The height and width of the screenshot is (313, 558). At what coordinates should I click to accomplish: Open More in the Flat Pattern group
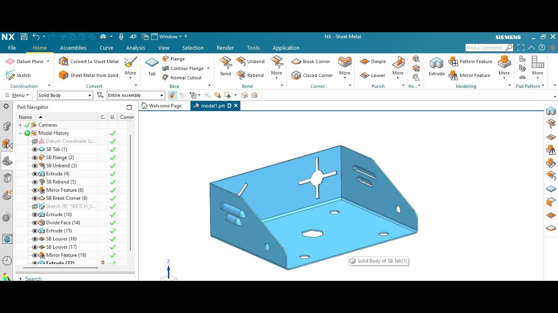coord(538,67)
